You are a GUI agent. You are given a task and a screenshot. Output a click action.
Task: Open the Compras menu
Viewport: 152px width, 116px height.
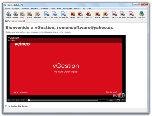click(16, 9)
